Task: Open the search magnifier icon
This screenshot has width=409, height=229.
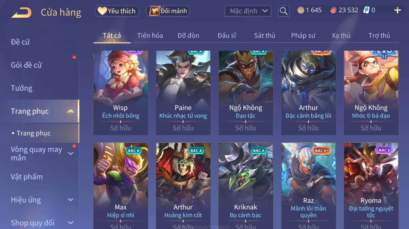Action: (x=283, y=11)
